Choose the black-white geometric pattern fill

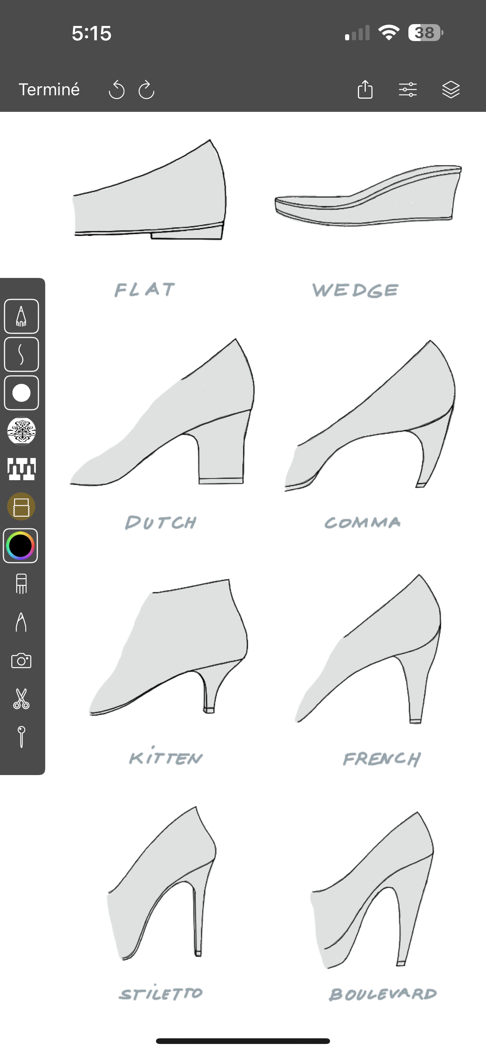(21, 469)
